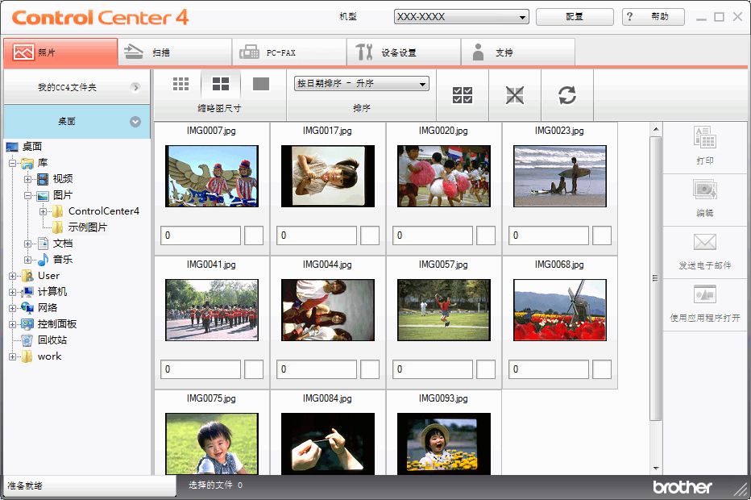Click open with application (使用应用程序打开) icon
Screen dimensions: 751x500
(x=705, y=295)
